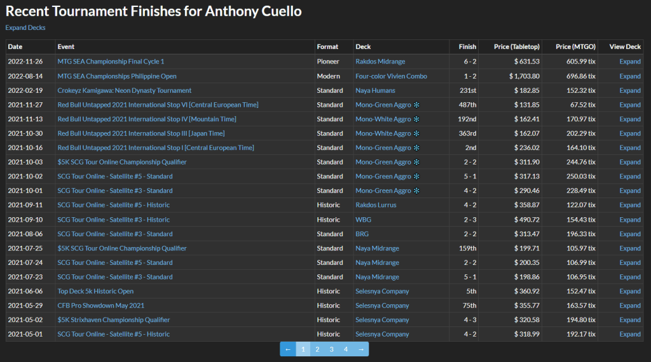
Task: Click the Date column header
Action: coord(15,46)
